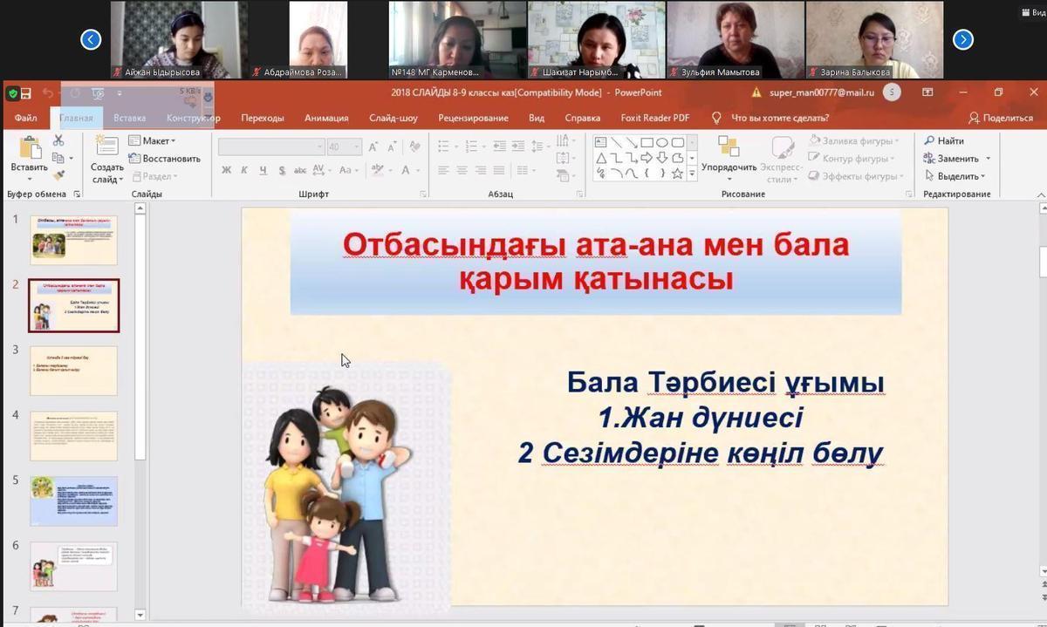
Task: Click the 'Что вы хотите сделать?' search field
Action: (x=779, y=118)
